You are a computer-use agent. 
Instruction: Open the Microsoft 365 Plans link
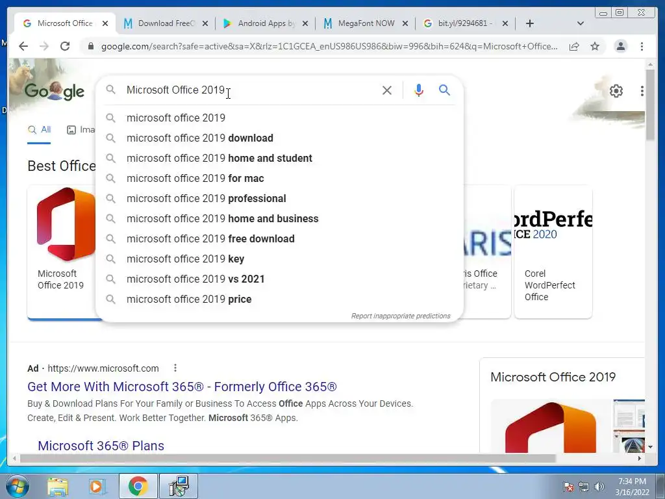click(x=101, y=446)
